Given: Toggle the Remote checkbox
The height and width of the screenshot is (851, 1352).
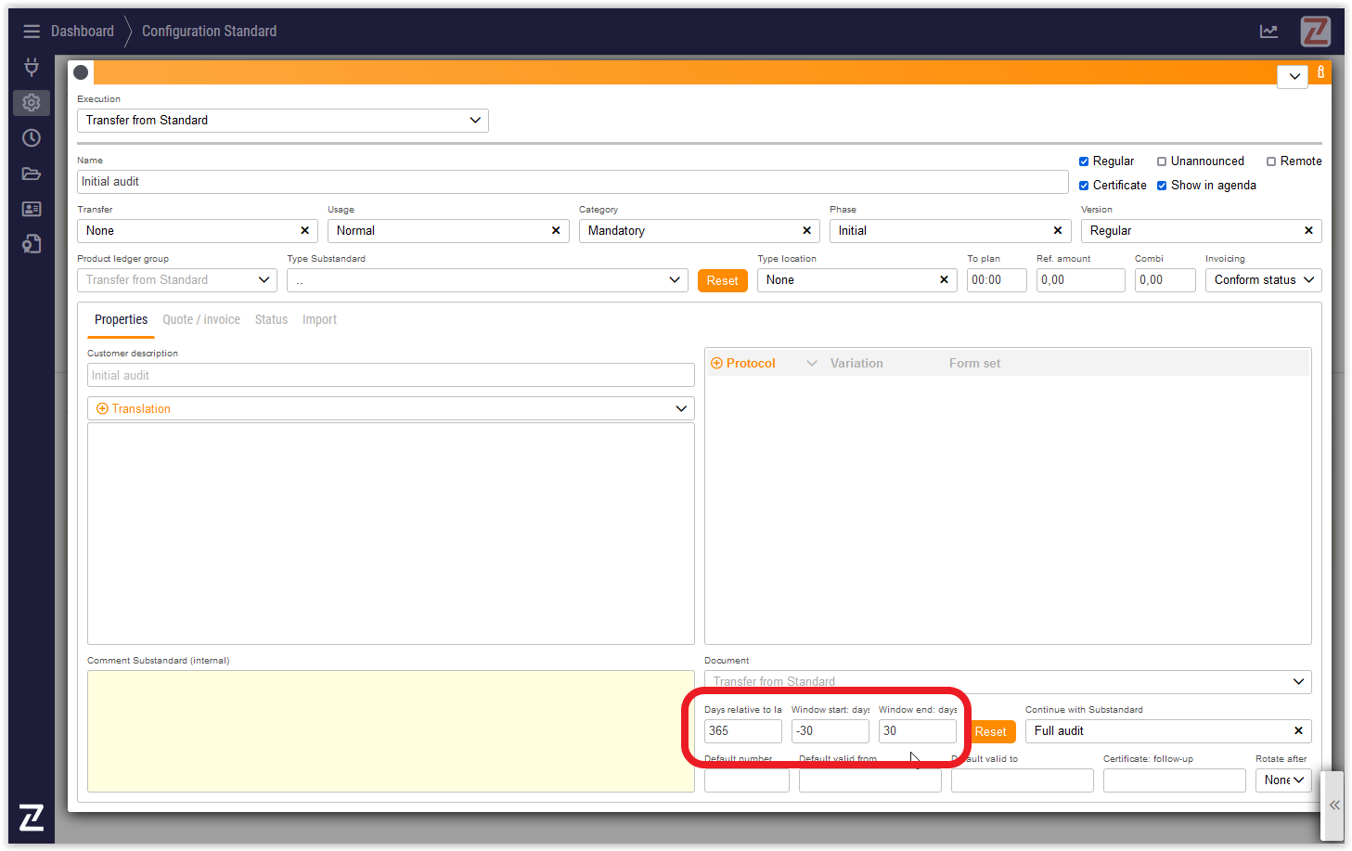Looking at the screenshot, I should click(x=1270, y=161).
